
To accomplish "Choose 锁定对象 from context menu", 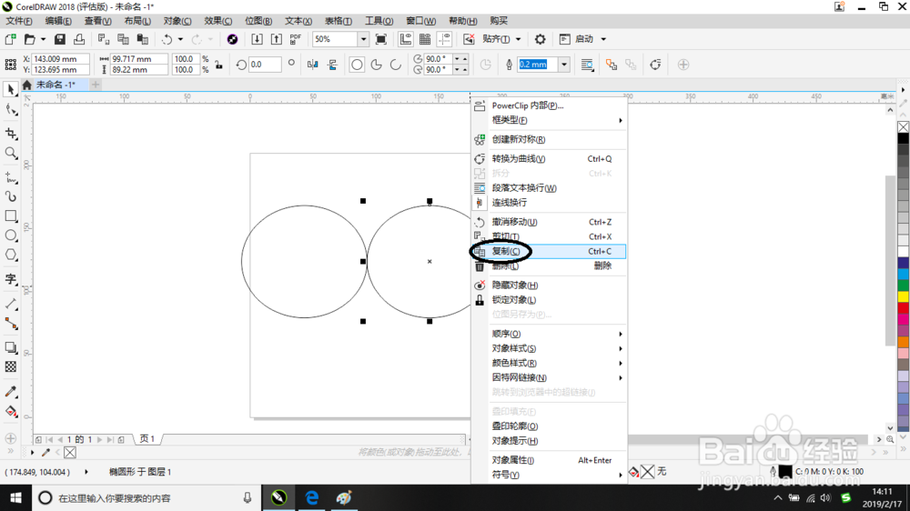I will pos(550,299).
